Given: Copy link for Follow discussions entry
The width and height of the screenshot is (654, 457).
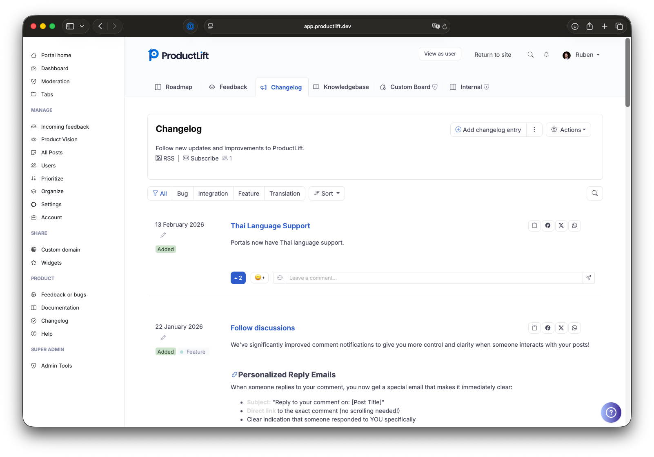Looking at the screenshot, I should [x=534, y=328].
